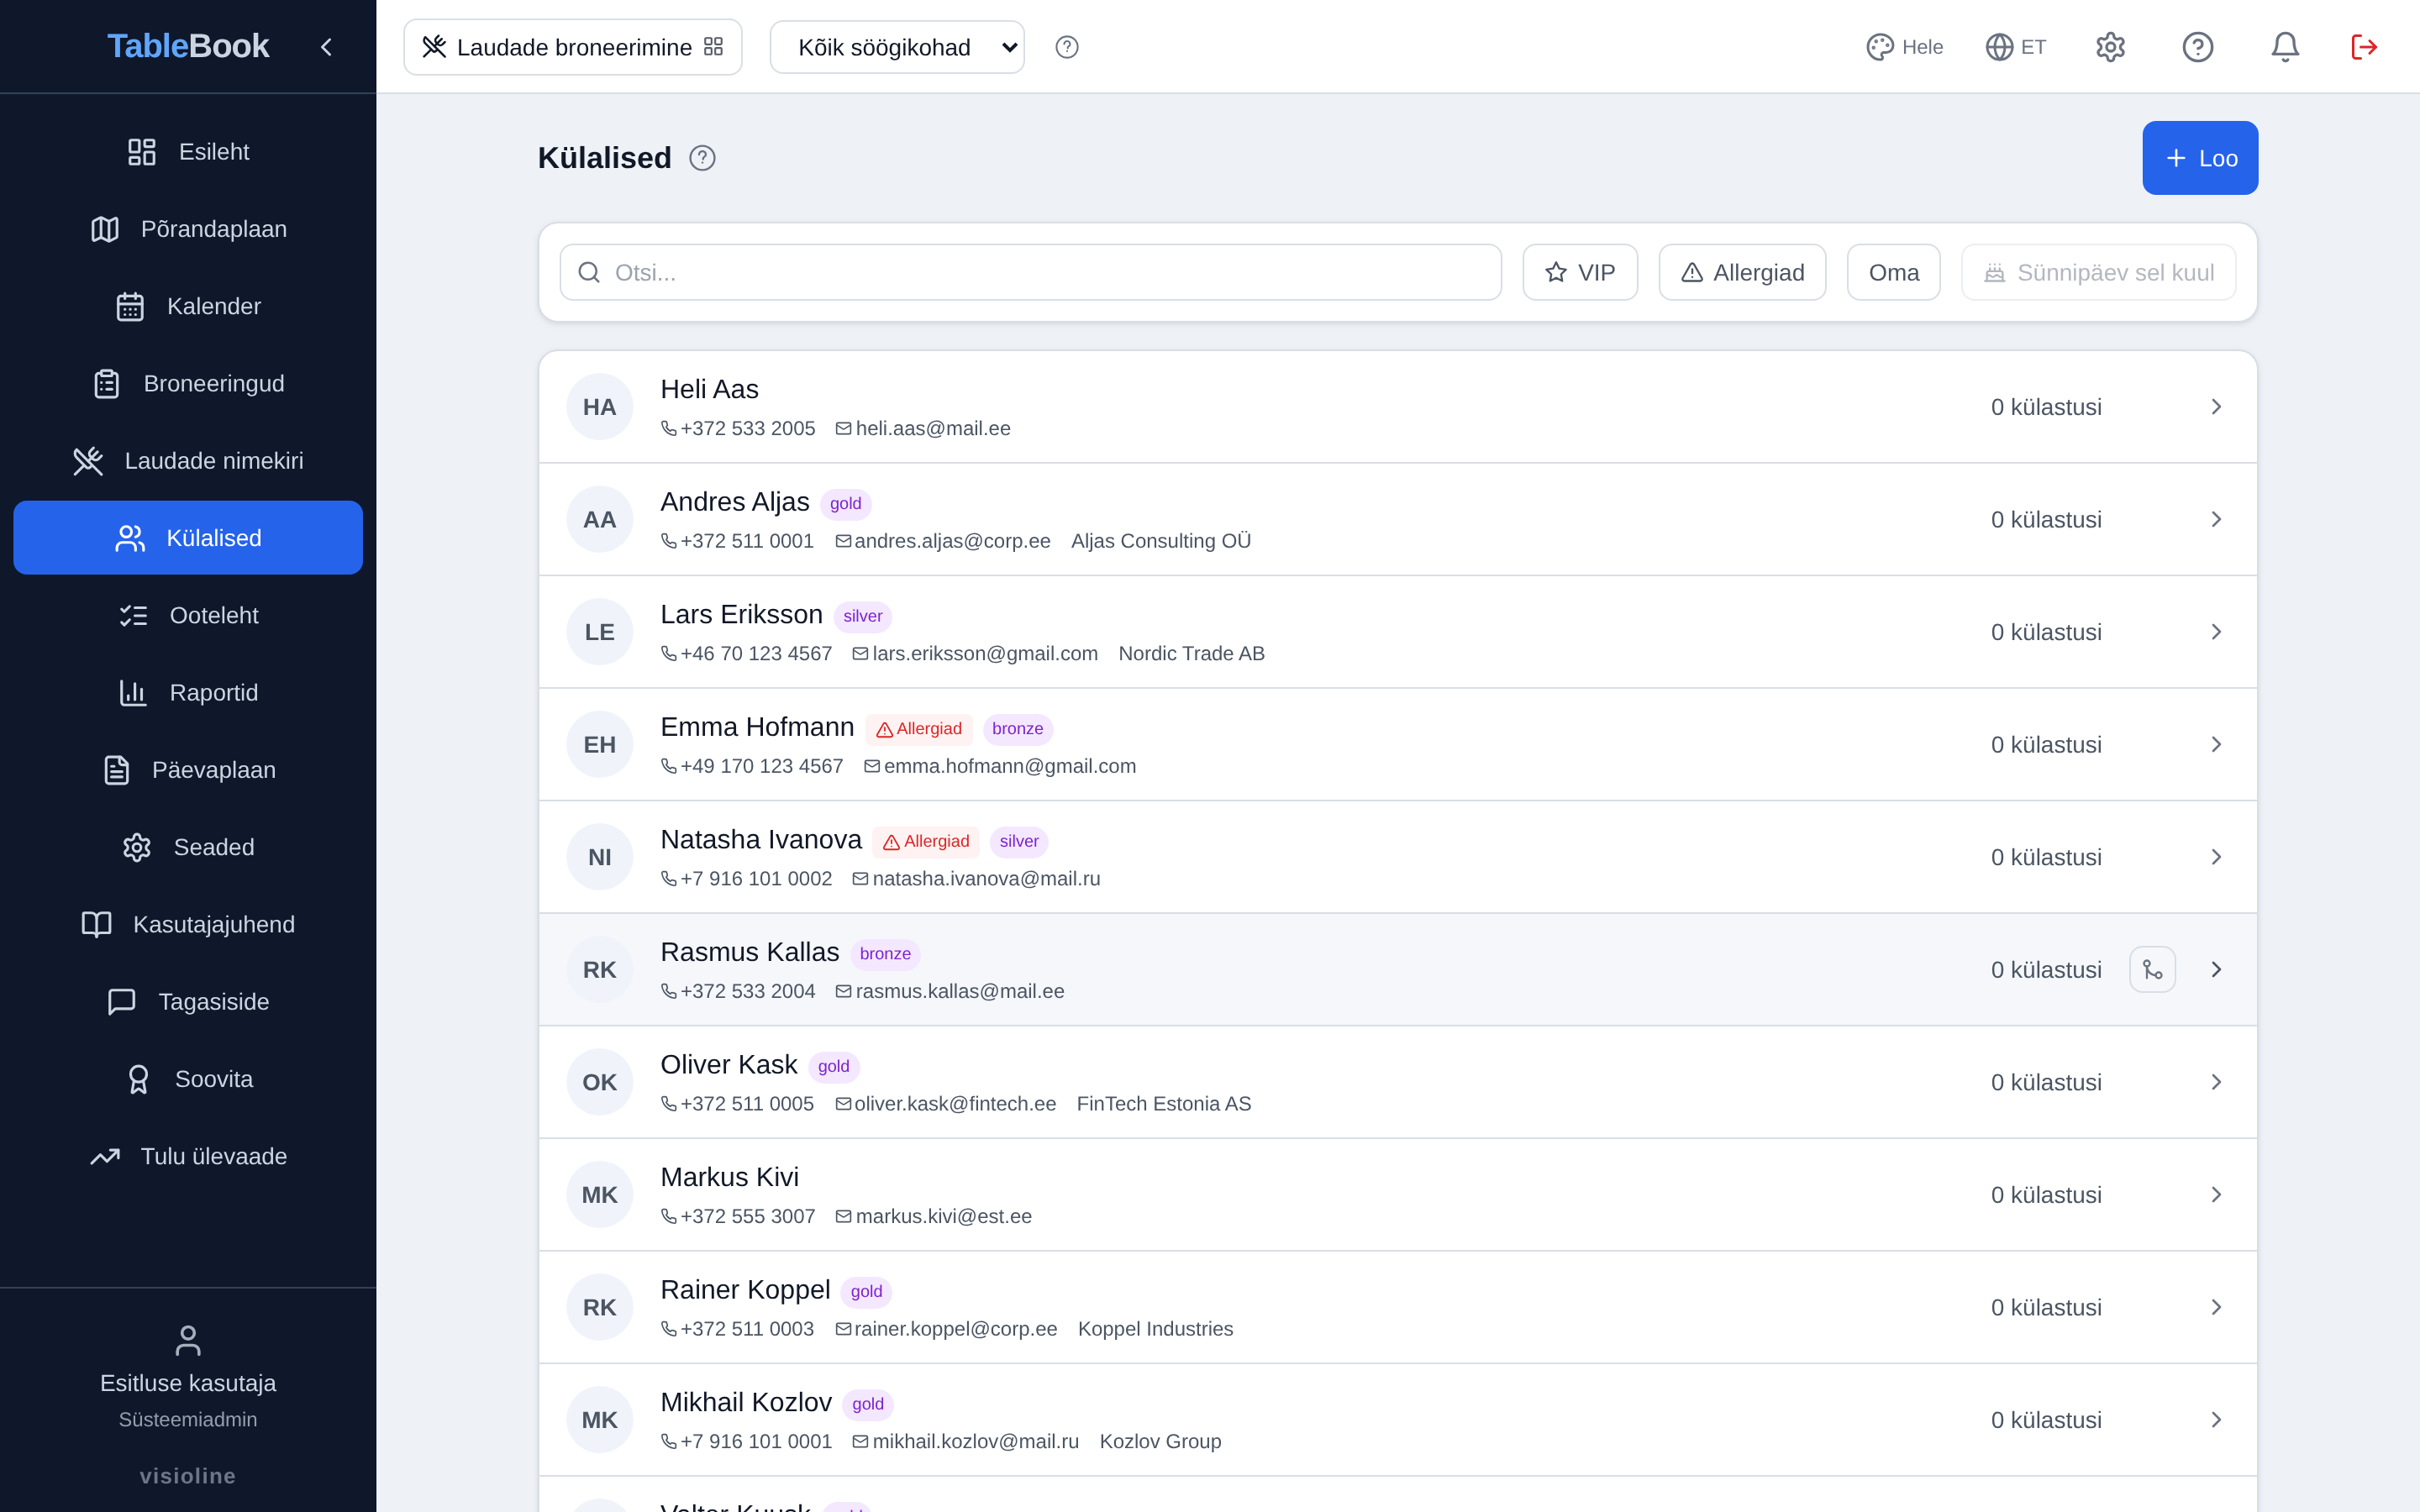This screenshot has width=2420, height=1512.
Task: Click the top bar help circle icon
Action: pos(2197,47)
